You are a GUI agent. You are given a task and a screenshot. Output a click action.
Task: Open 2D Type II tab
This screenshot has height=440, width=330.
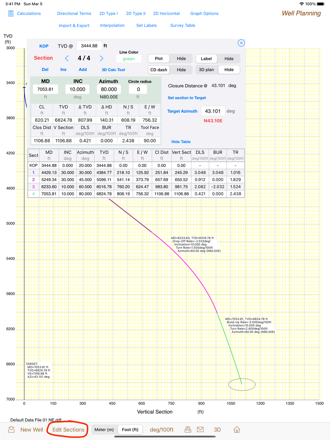pos(136,14)
